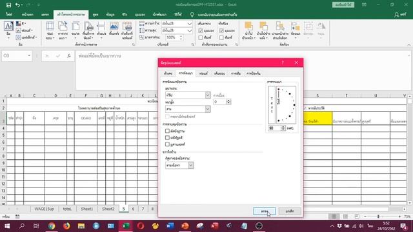413x232 pixels.
Task: Open the Horizontal alignment dropdown
Action: tap(208, 95)
